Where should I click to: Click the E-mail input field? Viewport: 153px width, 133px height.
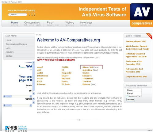click(x=134, y=93)
